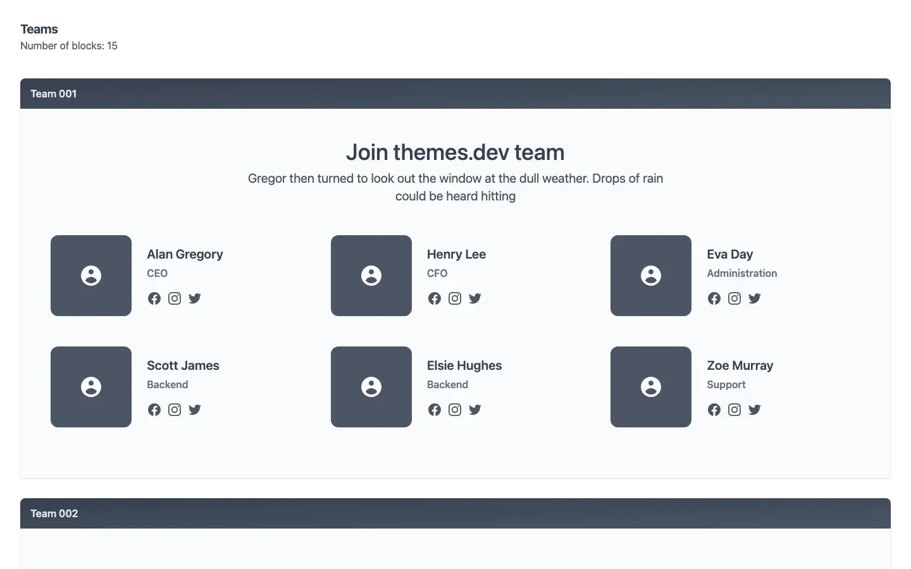Select the name Eva Day

[x=730, y=254]
